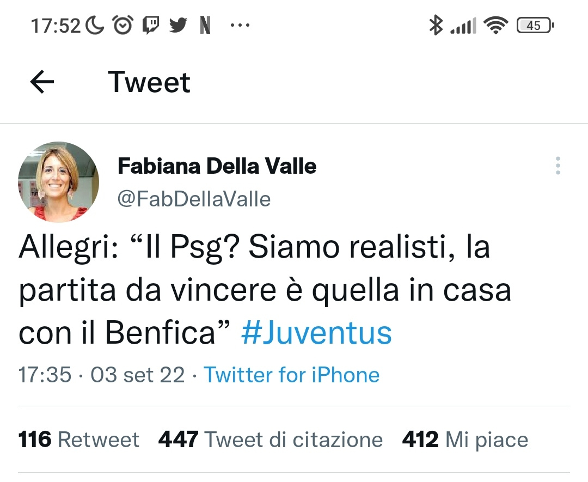Open Fabiana Della Valle's profile picture
This screenshot has width=588, height=482.
(x=58, y=182)
